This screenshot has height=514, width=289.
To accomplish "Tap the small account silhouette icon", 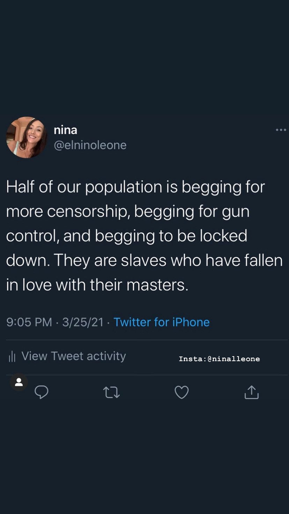I will point(19,382).
